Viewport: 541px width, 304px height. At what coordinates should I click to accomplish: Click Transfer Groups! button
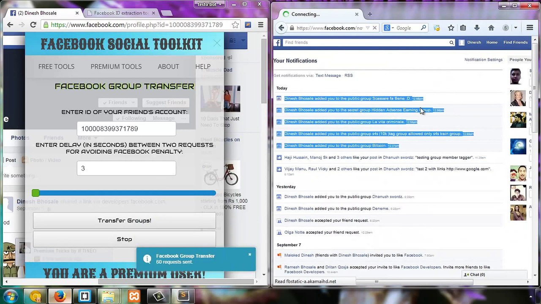point(124,220)
